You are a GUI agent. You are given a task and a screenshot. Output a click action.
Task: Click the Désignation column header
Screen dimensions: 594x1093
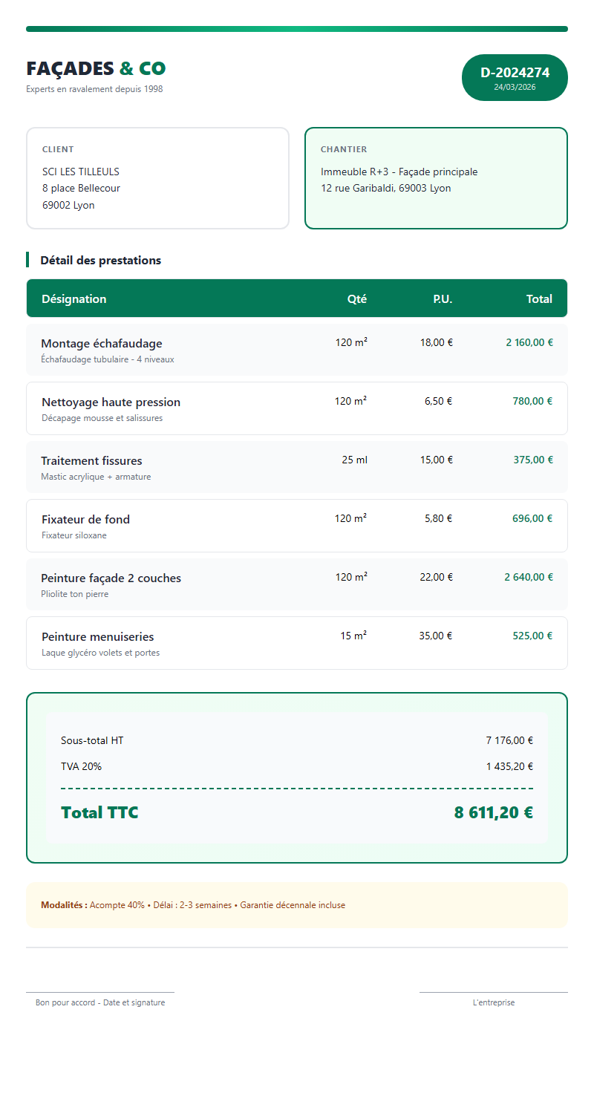coord(74,298)
